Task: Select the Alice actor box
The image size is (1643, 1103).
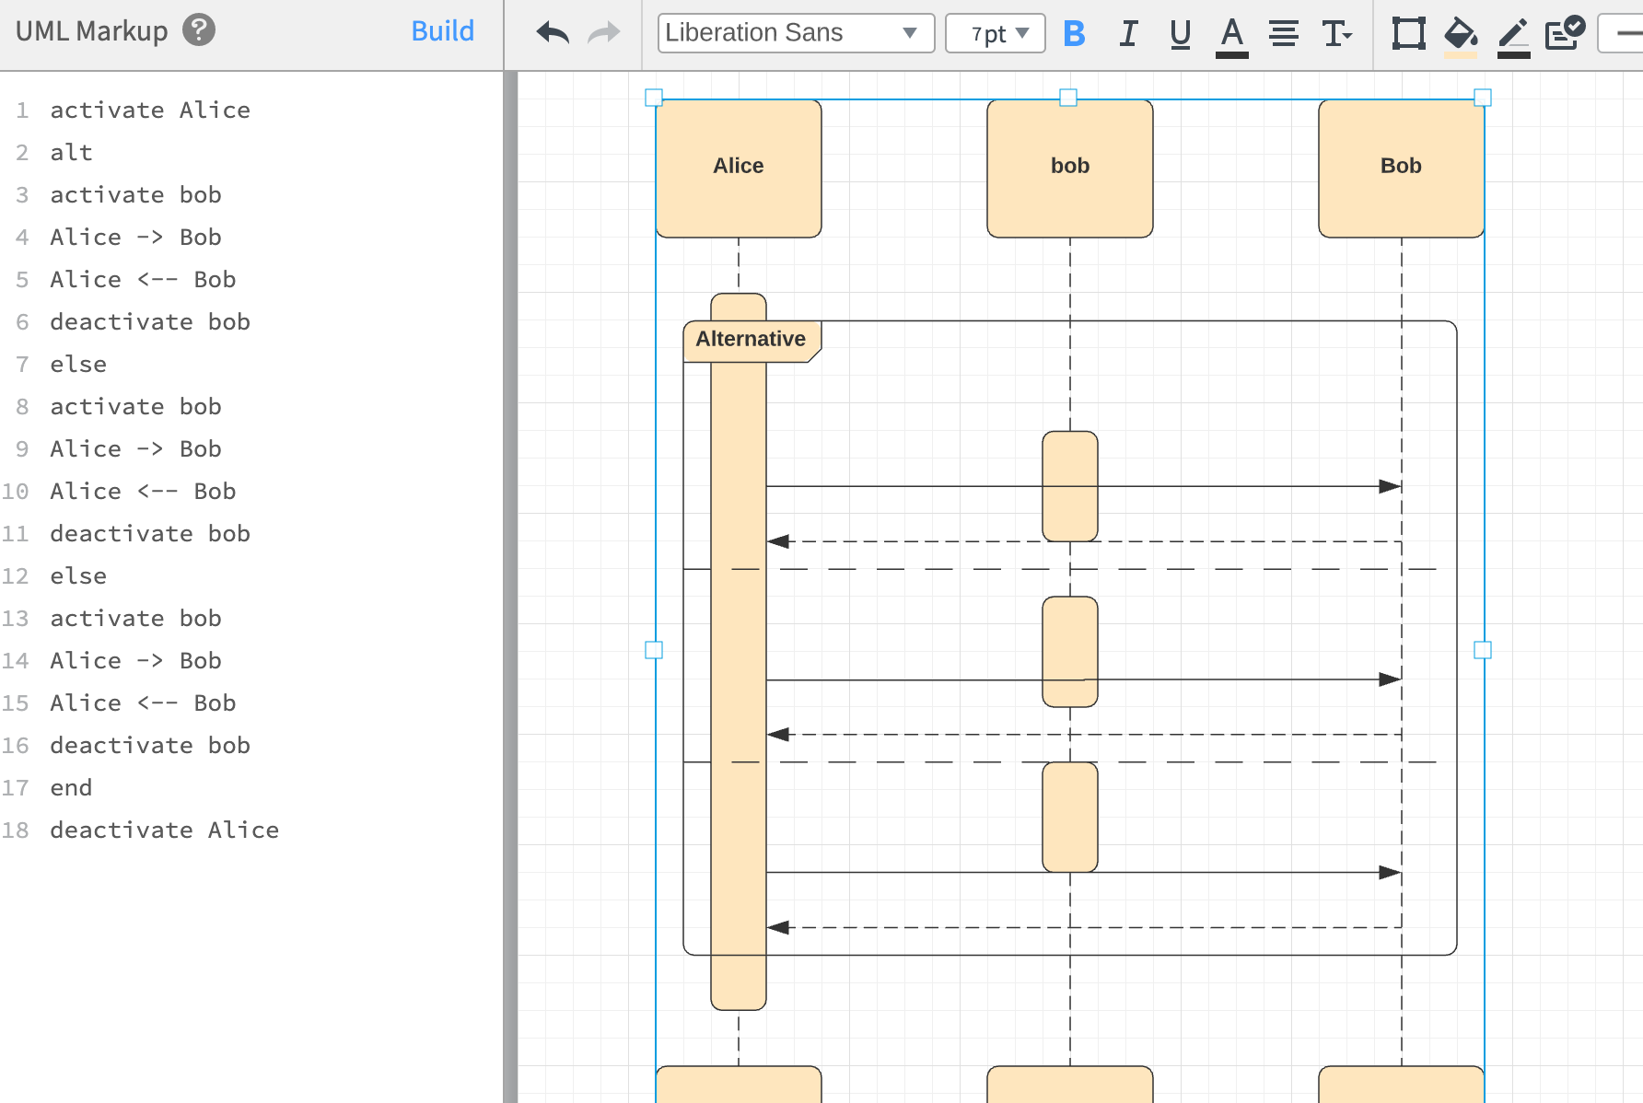Action: (739, 168)
